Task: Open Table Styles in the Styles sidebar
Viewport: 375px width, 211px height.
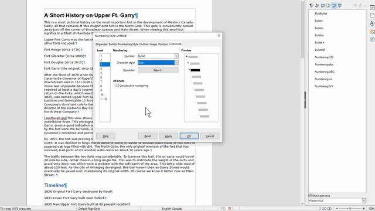Action: pyautogui.click(x=340, y=5)
